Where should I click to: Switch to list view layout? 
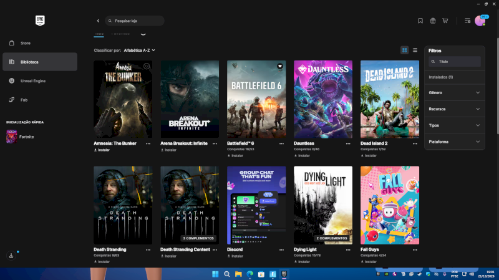415,51
